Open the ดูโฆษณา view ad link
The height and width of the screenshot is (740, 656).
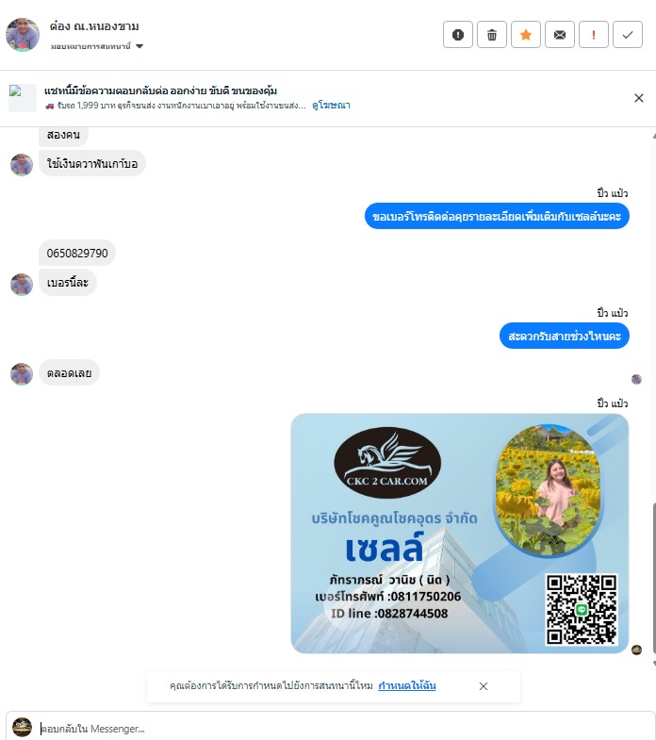point(331,106)
